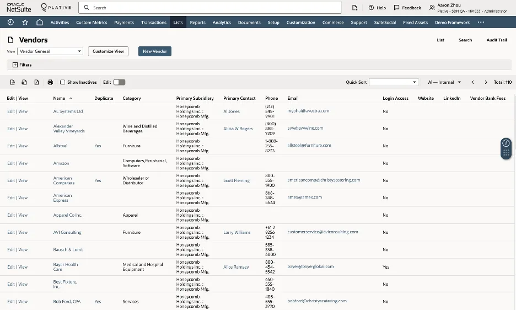516x310 pixels.
Task: Open the Payments menu
Action: click(124, 23)
